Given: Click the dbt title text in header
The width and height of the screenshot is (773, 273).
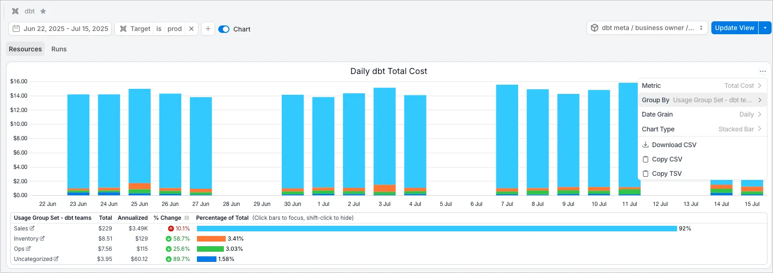Looking at the screenshot, I should point(30,11).
